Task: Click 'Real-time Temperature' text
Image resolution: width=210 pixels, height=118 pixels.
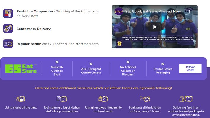Action: coord(36,12)
